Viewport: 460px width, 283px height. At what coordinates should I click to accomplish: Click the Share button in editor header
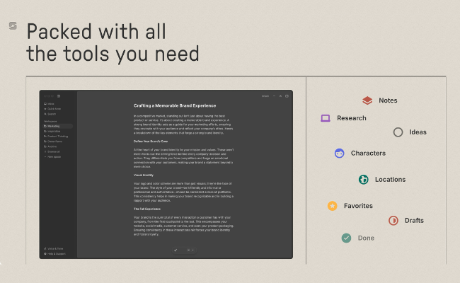tap(265, 96)
